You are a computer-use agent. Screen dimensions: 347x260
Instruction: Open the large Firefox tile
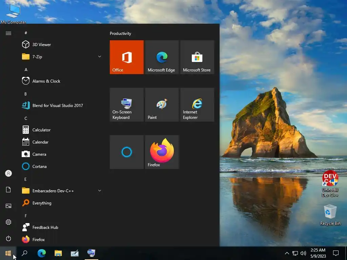pyautogui.click(x=162, y=152)
